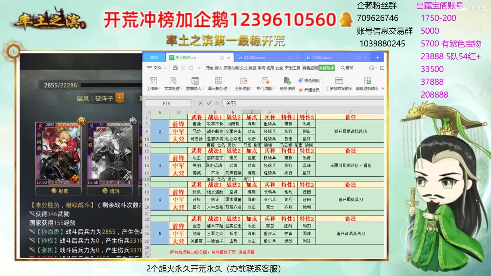Click the 限免说明 tag icon
This screenshot has height=276, width=491.
[301, 80]
